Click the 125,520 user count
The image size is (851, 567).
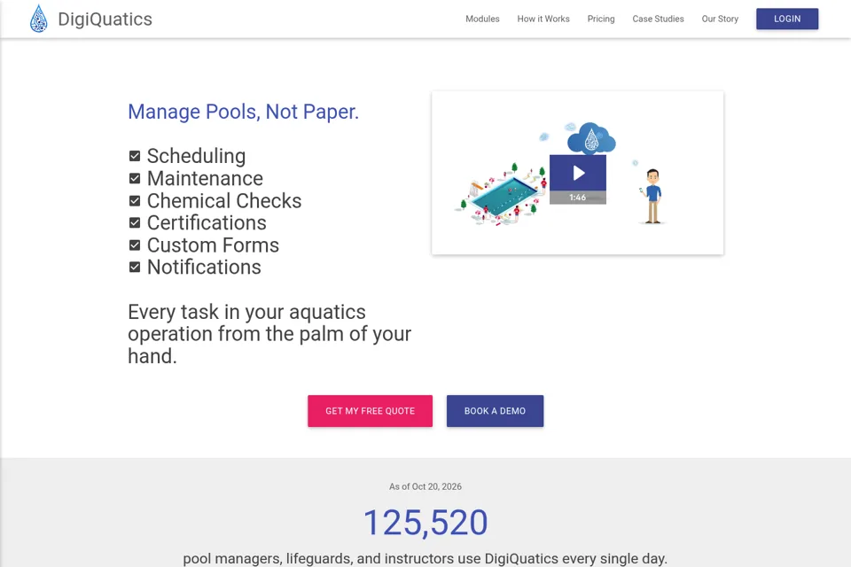(x=425, y=523)
